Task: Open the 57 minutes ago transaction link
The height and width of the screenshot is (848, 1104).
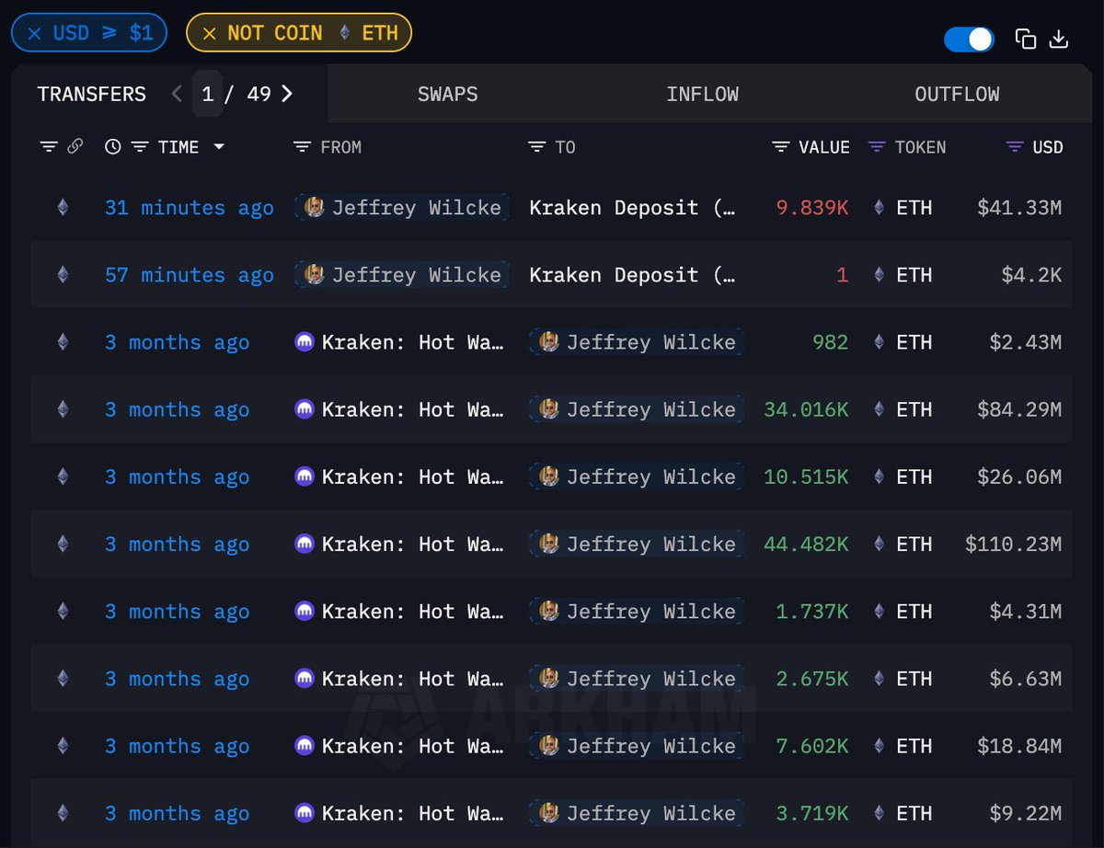Action: click(x=190, y=275)
